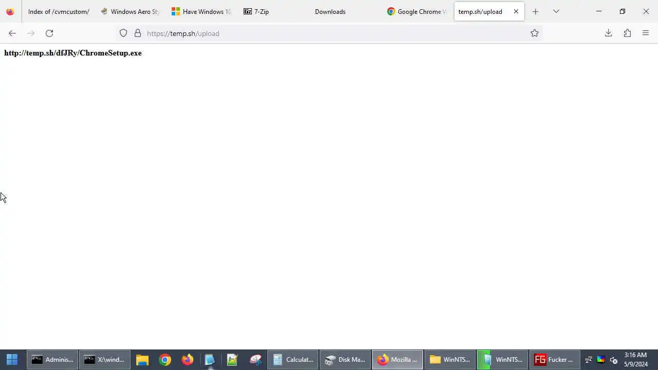
Task: Click the forward navigation arrow
Action: click(x=31, y=33)
